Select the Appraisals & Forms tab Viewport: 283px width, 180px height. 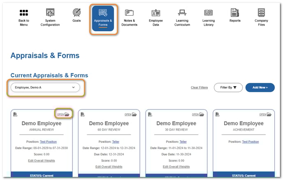click(x=103, y=19)
